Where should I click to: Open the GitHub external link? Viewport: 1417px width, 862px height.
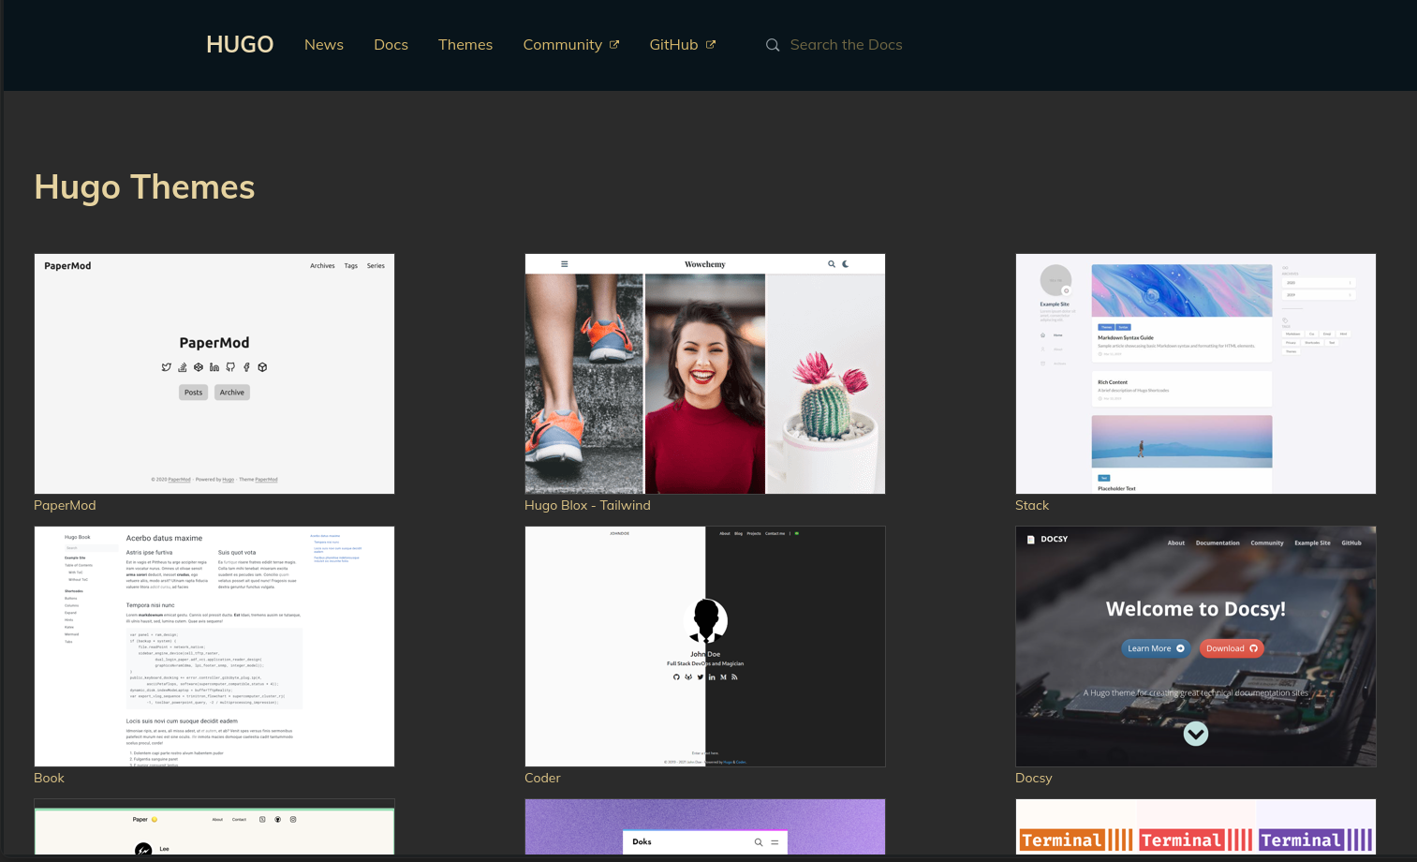683,45
